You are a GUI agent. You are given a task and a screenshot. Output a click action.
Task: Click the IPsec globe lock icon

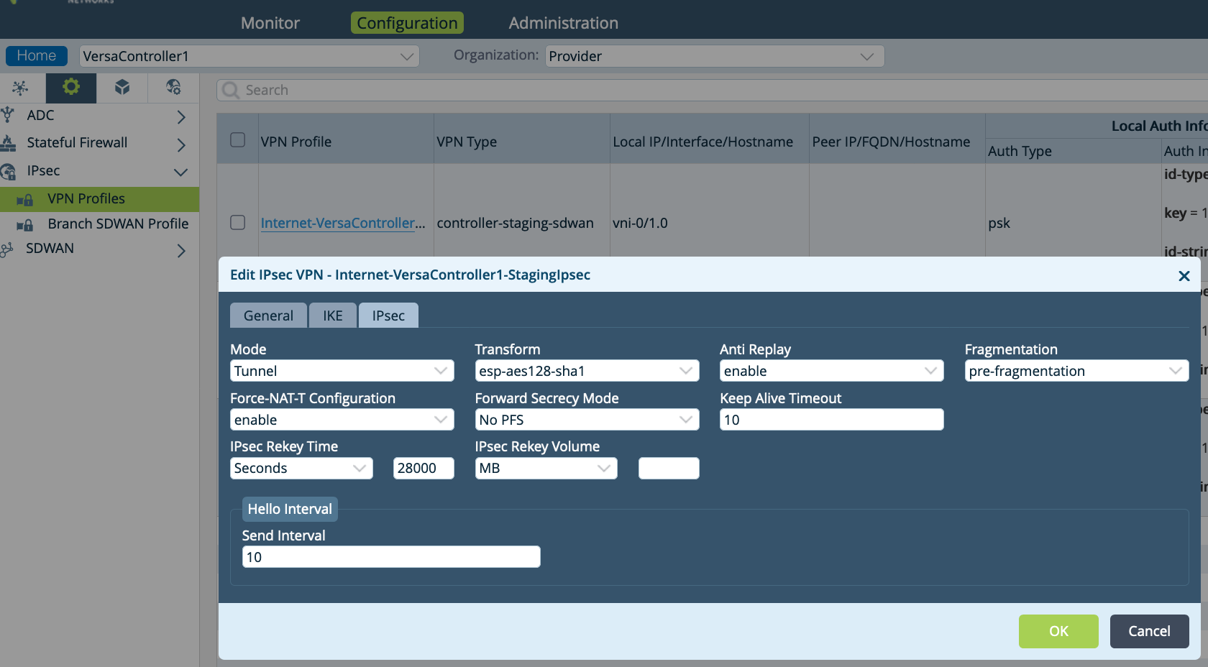click(x=9, y=171)
